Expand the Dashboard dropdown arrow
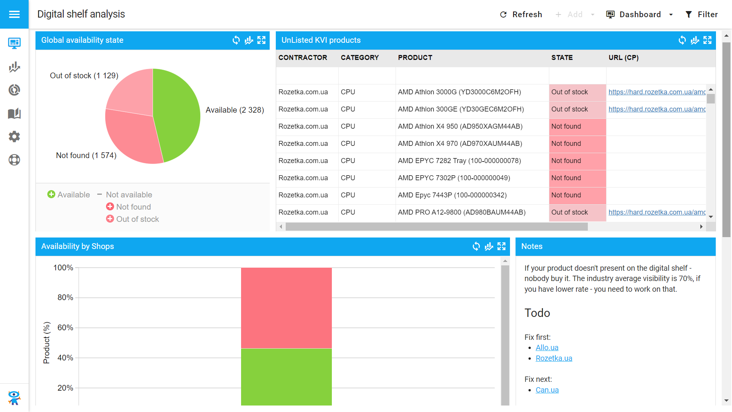This screenshot has width=732, height=412. [671, 15]
